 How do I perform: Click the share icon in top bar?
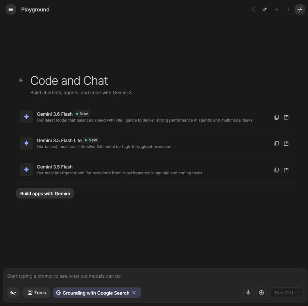click(x=253, y=9)
